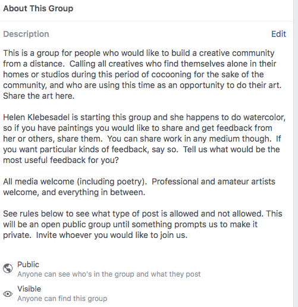Click 'Anyone can find this group' text

click(62, 299)
